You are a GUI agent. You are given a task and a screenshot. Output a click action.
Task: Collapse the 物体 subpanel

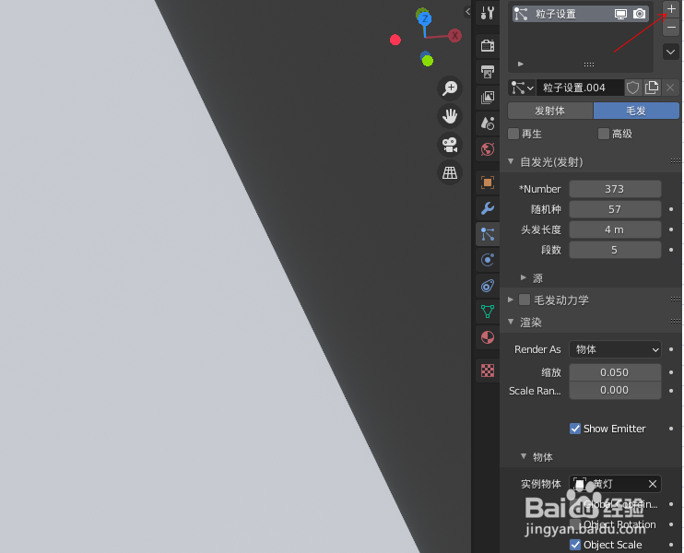[x=524, y=456]
